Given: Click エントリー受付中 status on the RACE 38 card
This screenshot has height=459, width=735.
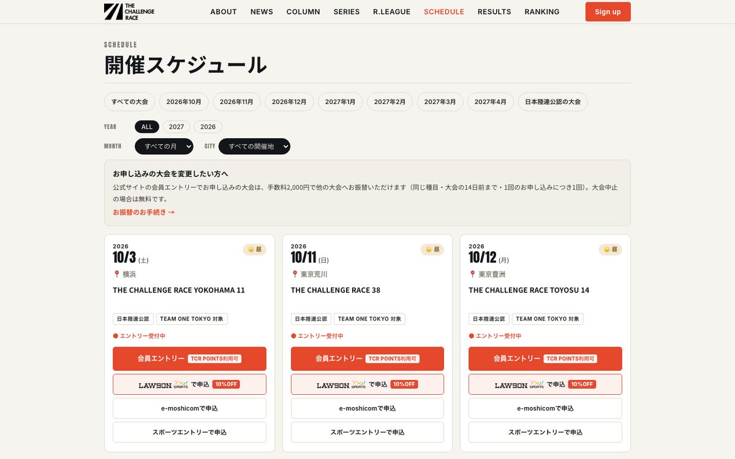Looking at the screenshot, I should pos(317,336).
